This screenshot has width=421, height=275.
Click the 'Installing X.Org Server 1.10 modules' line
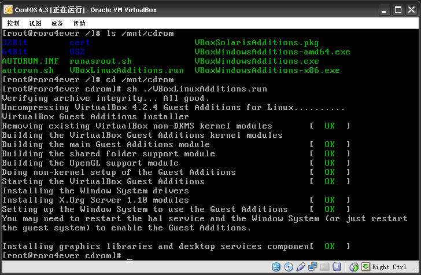(95, 200)
